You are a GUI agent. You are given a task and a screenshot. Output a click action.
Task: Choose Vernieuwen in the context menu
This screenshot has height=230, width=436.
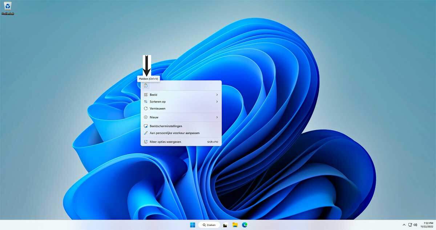[181, 108]
